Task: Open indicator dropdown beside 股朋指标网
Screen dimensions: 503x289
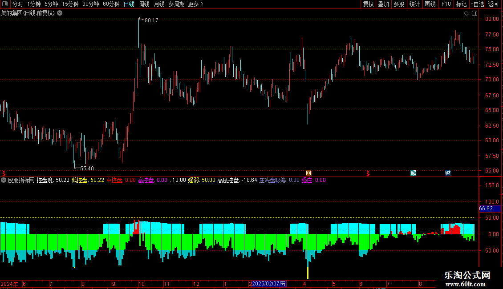Action: [4, 180]
